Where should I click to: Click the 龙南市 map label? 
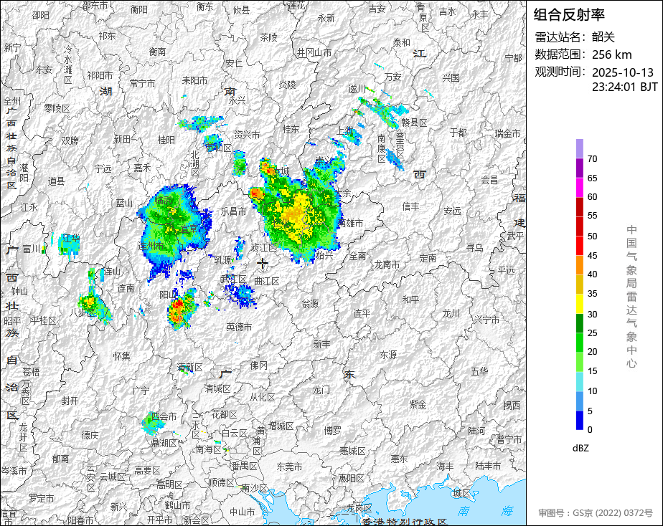click(387, 264)
